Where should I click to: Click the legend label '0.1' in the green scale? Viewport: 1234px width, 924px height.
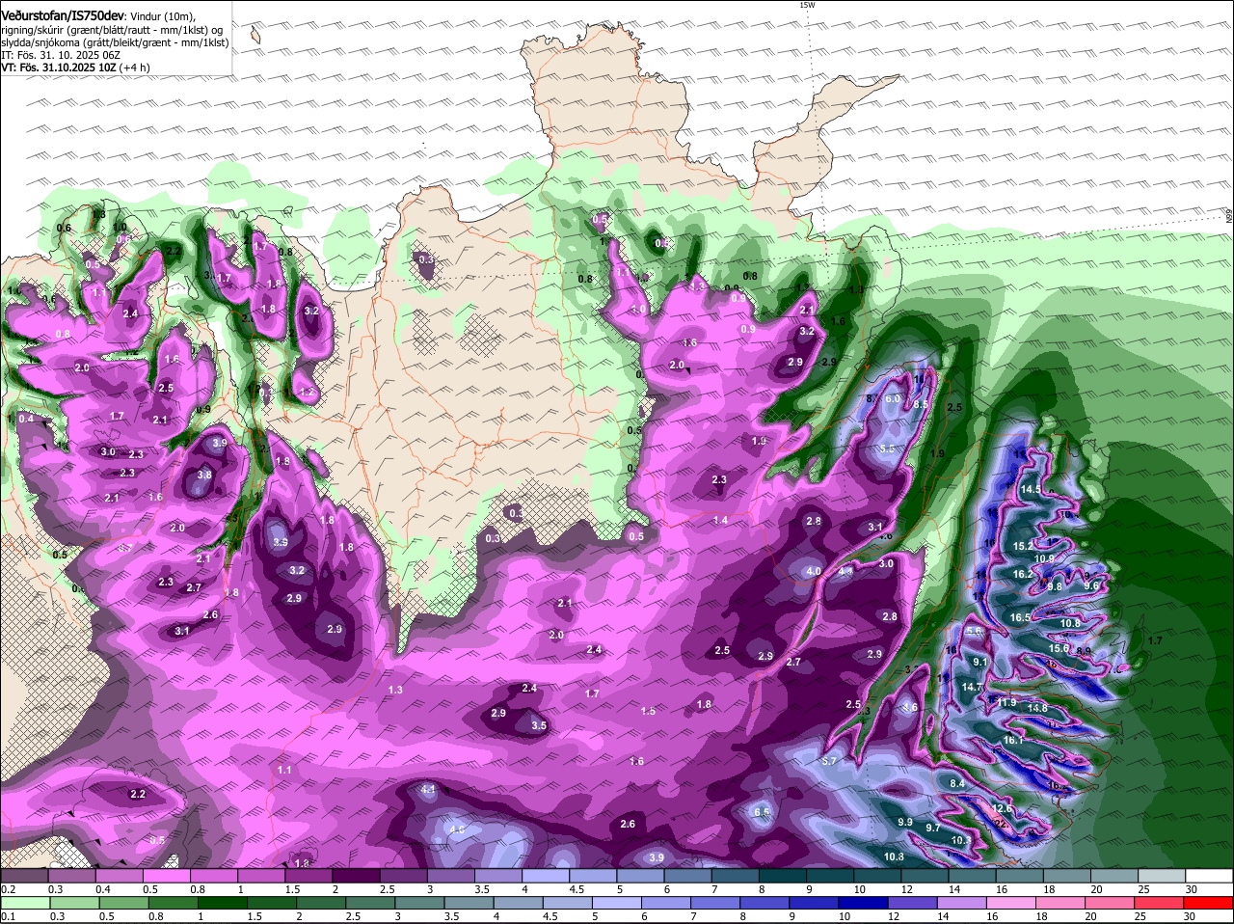tap(9, 917)
